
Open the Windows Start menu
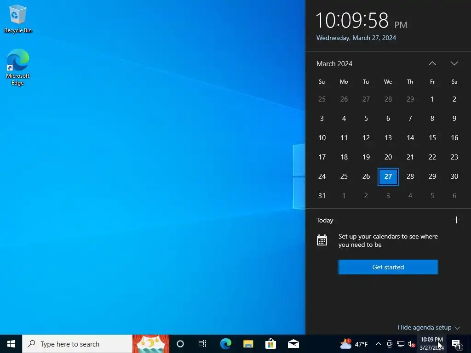(x=11, y=344)
